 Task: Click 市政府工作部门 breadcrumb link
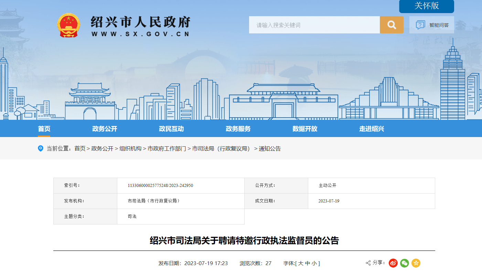point(167,149)
